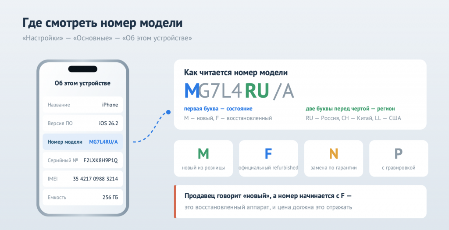Click the gray /A suffix of large number
The height and width of the screenshot is (230, 449).
click(284, 91)
